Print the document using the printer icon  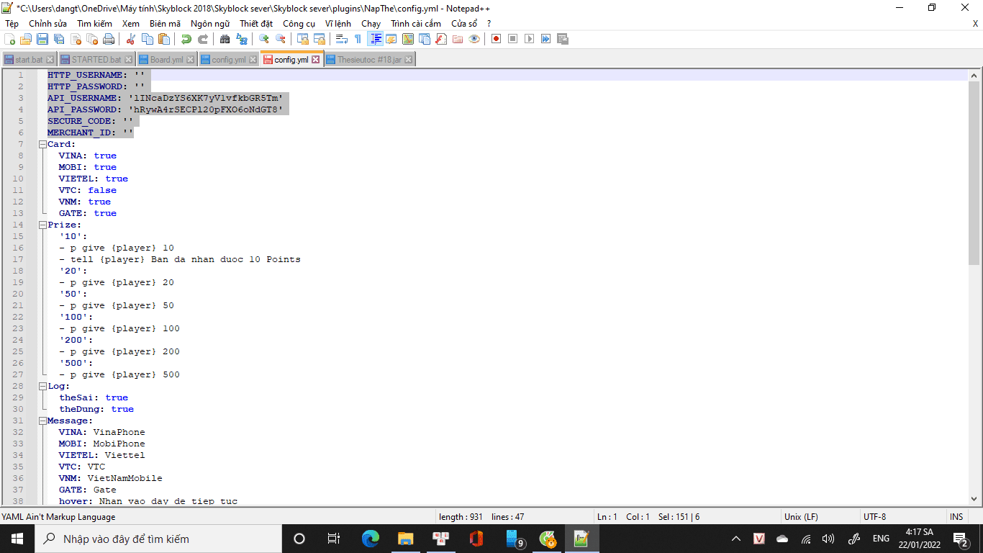point(107,39)
